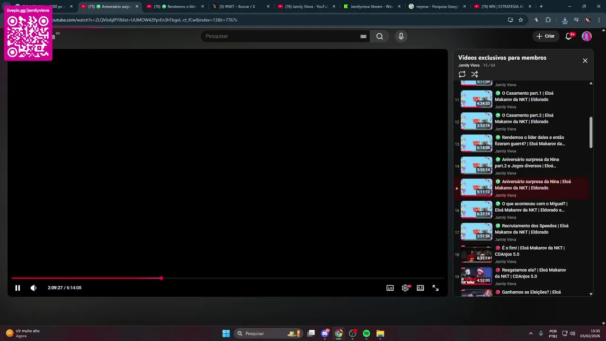Open Task View on taskbar
606x341 pixels.
tap(311, 333)
